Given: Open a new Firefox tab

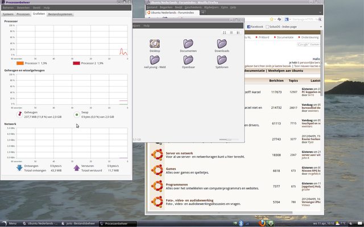Looking at the screenshot, I should tap(203, 12).
